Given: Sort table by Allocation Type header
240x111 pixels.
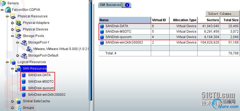Looking at the screenshot, I should coord(183,20).
